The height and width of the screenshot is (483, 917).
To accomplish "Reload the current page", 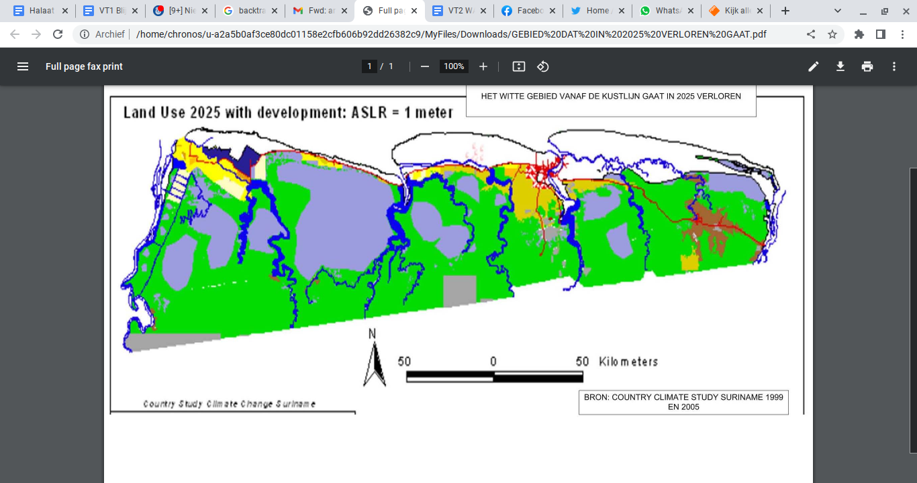I will coord(58,34).
